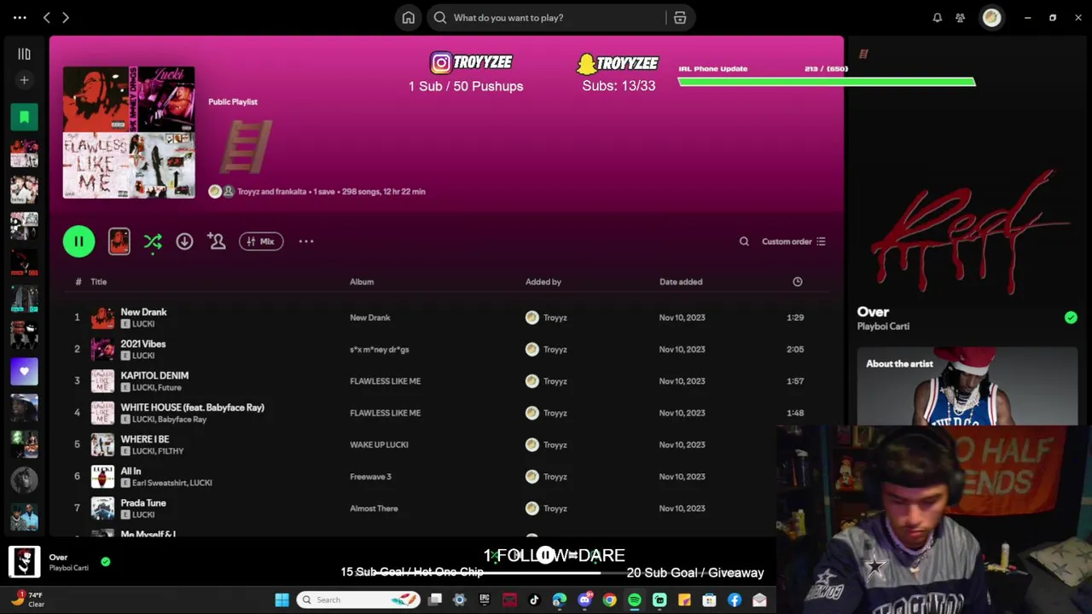Open TikTok from the taskbar
The width and height of the screenshot is (1092, 614).
pyautogui.click(x=534, y=600)
